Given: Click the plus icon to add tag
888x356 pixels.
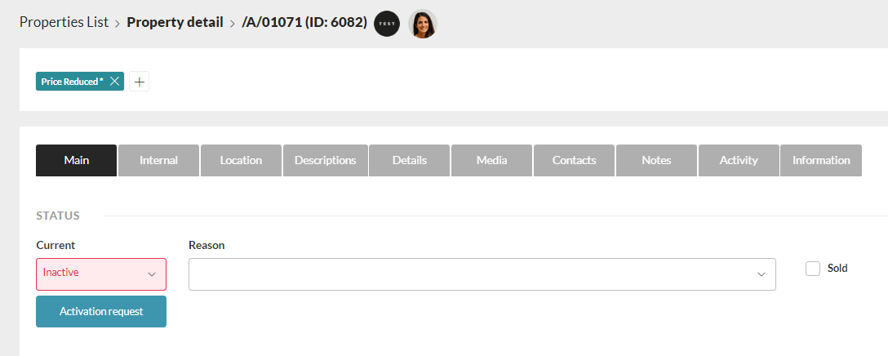Looking at the screenshot, I should point(140,82).
